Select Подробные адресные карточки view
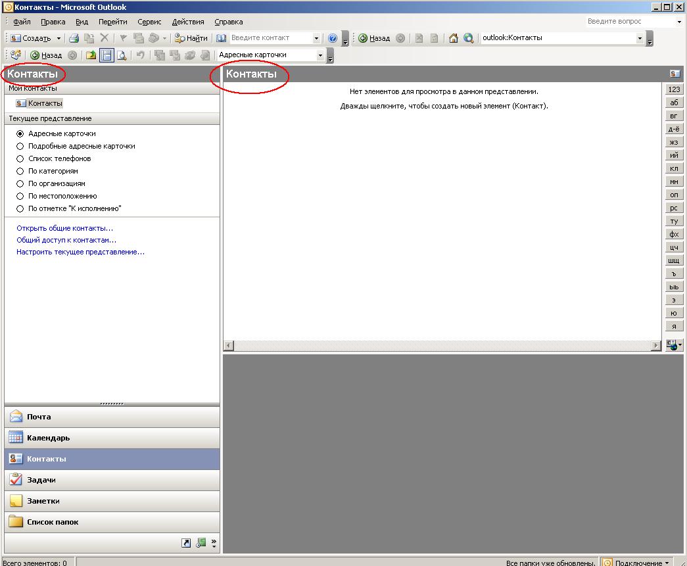This screenshot has height=566, width=687. 20,147
